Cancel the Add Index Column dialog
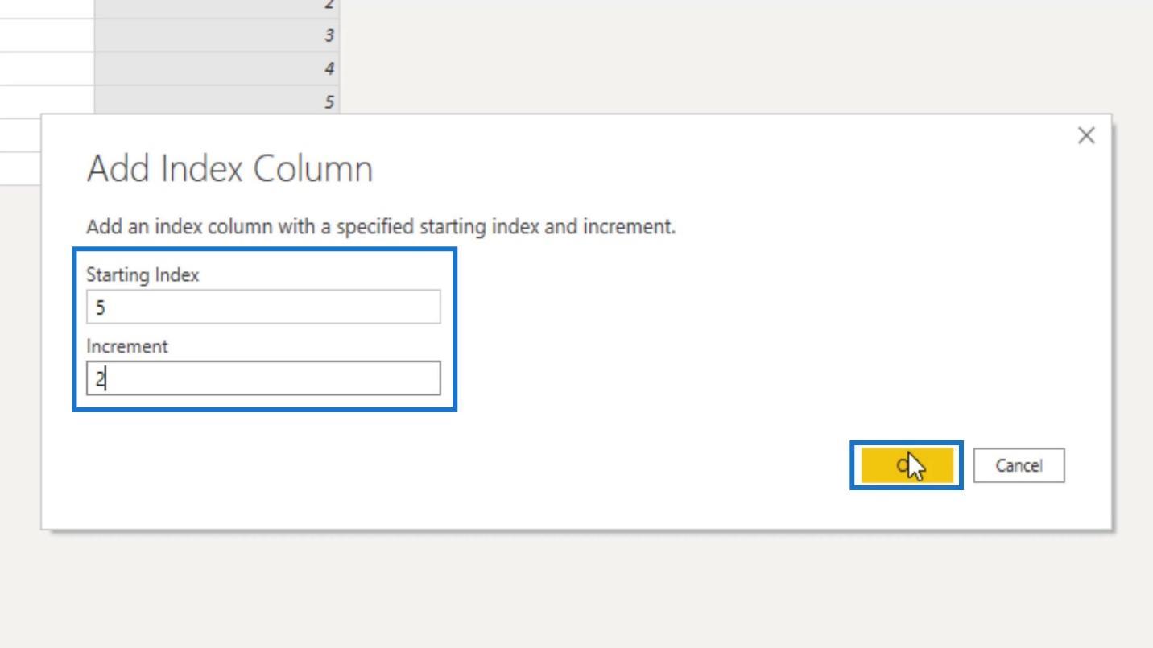 click(1019, 465)
